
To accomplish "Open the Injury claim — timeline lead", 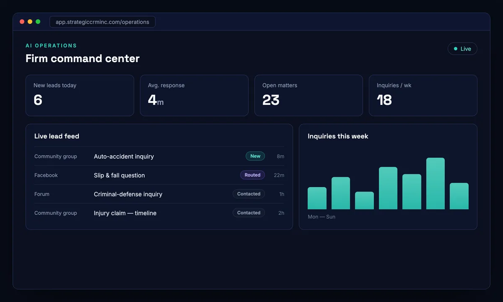I will (x=159, y=213).
